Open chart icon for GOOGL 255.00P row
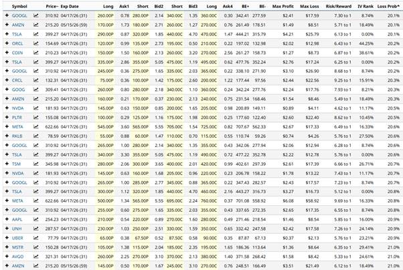This screenshot has height=270, width=403. pyautogui.click(x=36, y=211)
